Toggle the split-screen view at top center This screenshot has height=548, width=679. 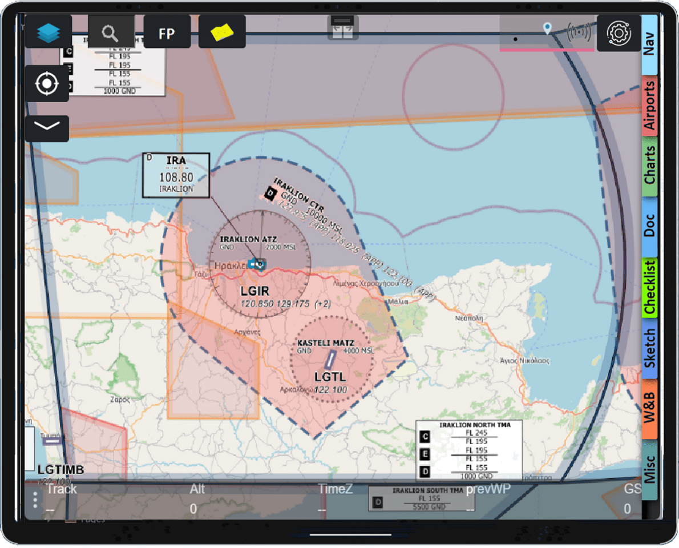click(x=342, y=27)
